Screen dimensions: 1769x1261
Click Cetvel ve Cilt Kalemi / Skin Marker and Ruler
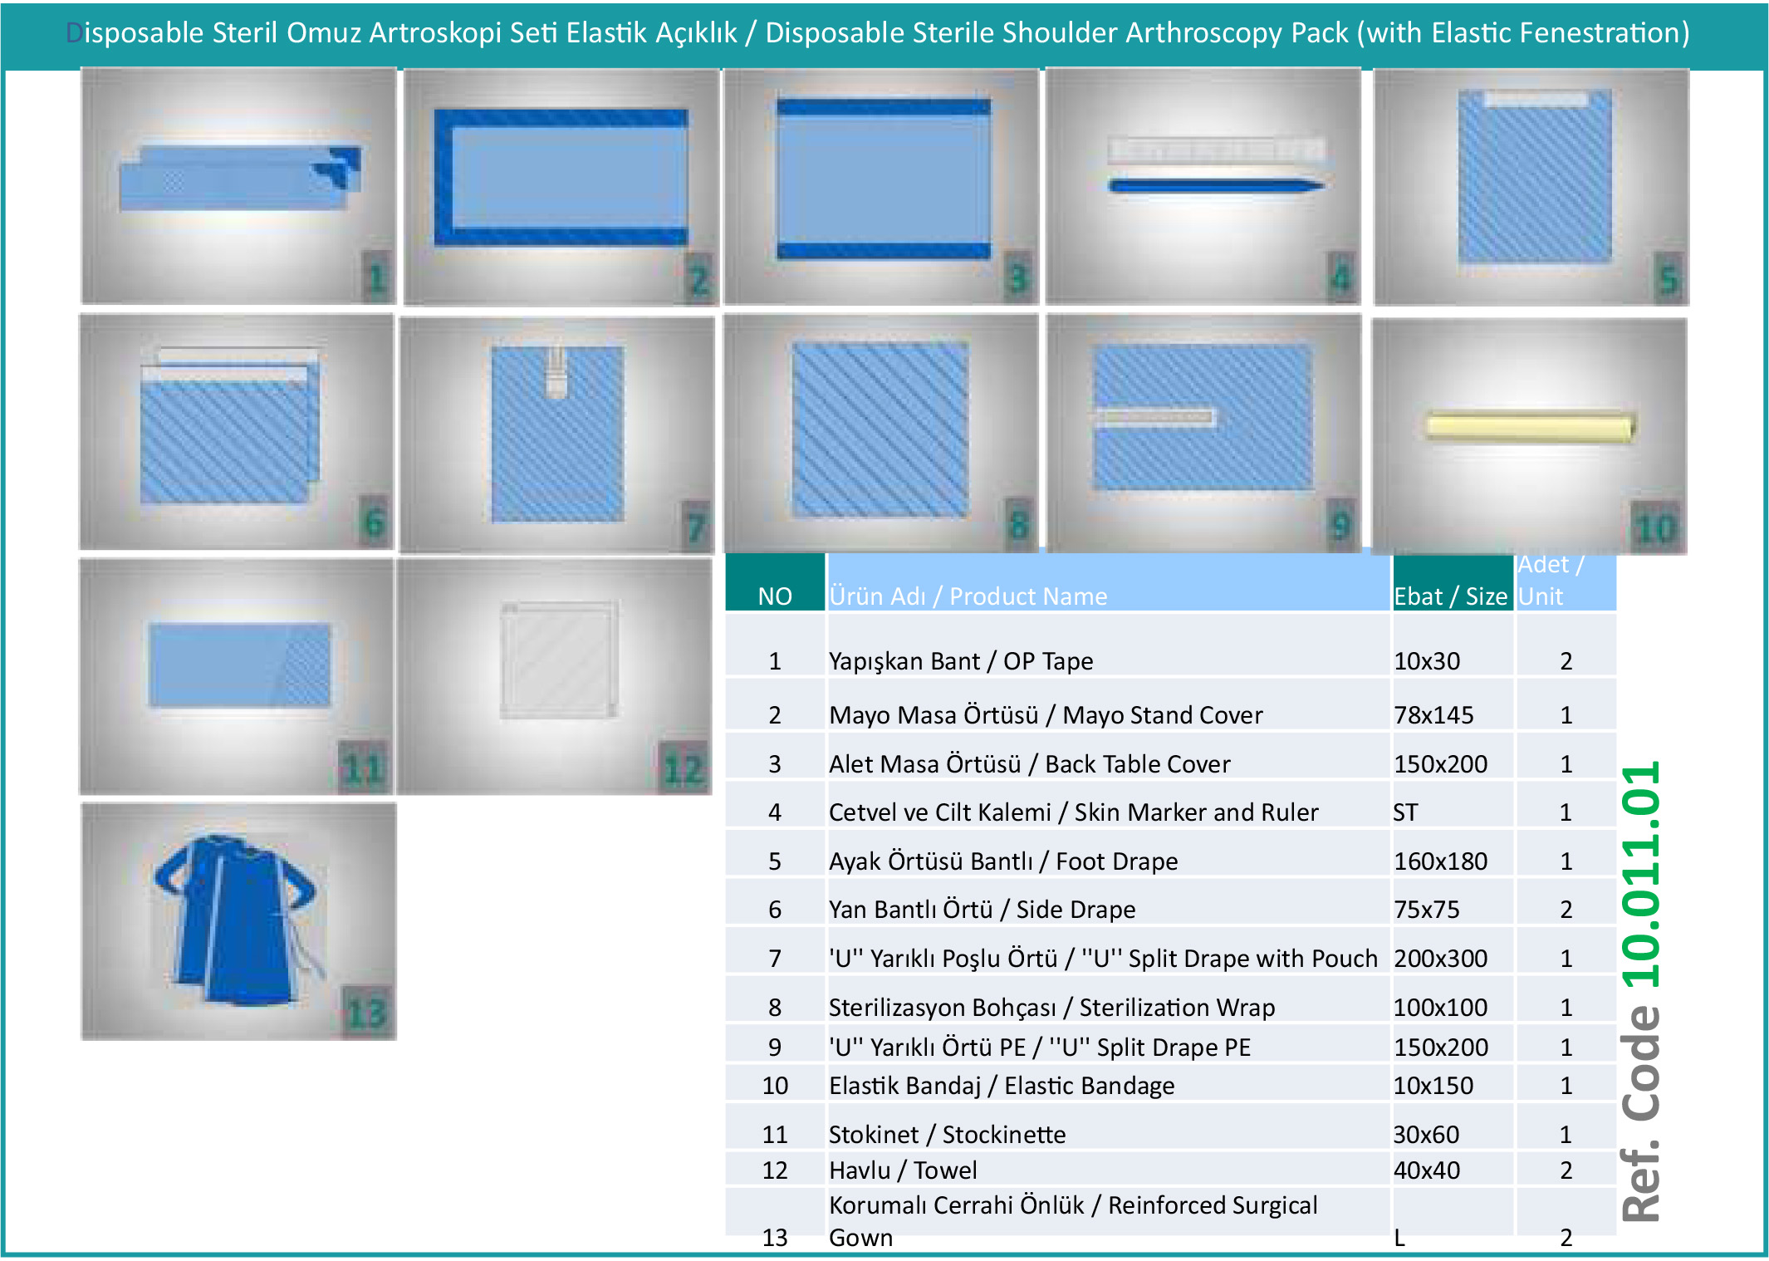click(1073, 812)
